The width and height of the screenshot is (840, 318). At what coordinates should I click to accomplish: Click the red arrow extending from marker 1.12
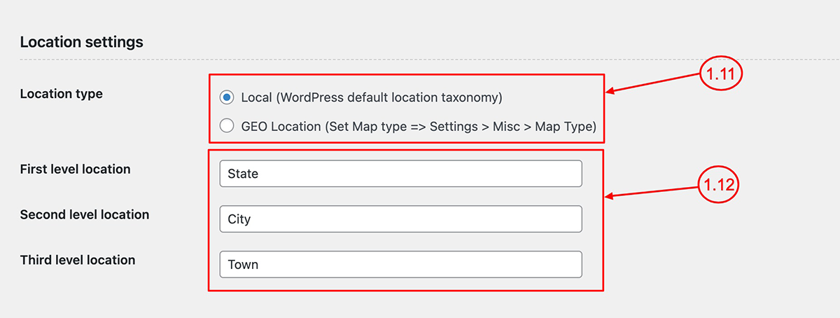(x=651, y=192)
